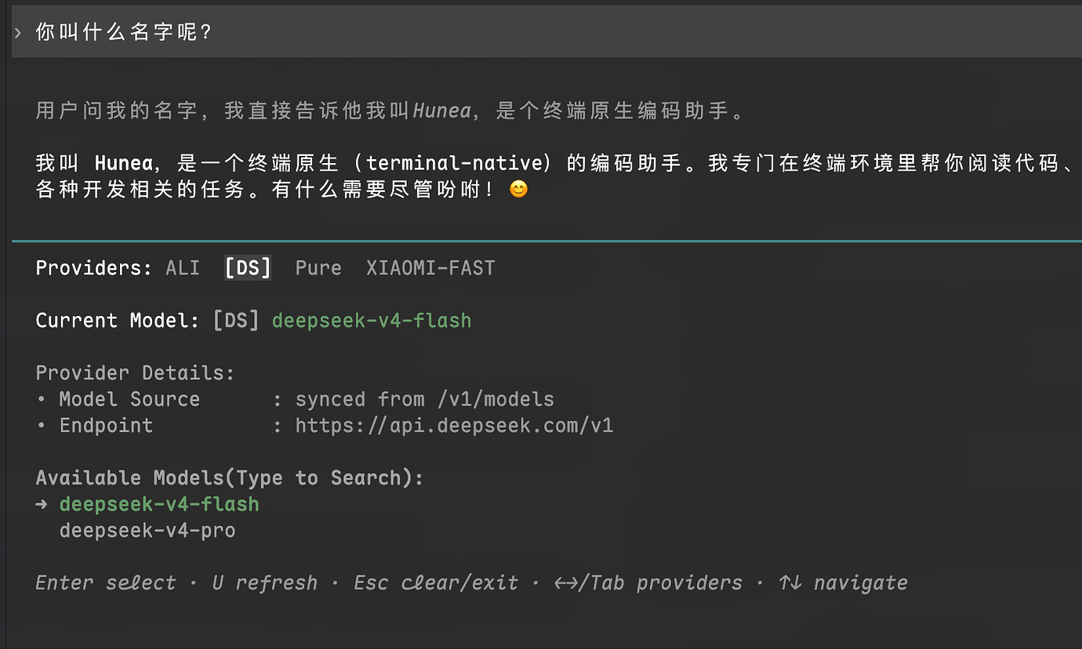
Task: Click the [DS] tag in Current Model
Action: pyautogui.click(x=236, y=321)
